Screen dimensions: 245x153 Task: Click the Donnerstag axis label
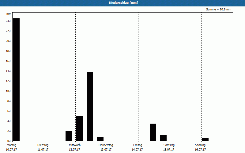coord(106,145)
